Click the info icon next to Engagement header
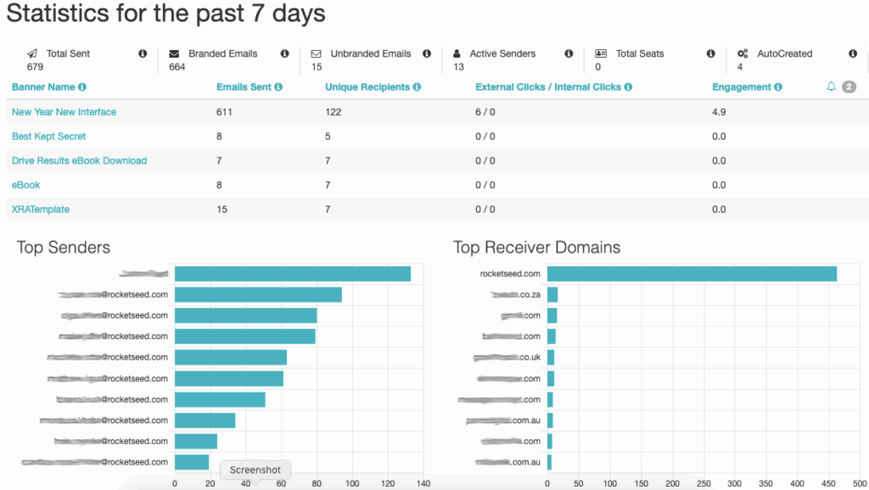 tap(778, 86)
